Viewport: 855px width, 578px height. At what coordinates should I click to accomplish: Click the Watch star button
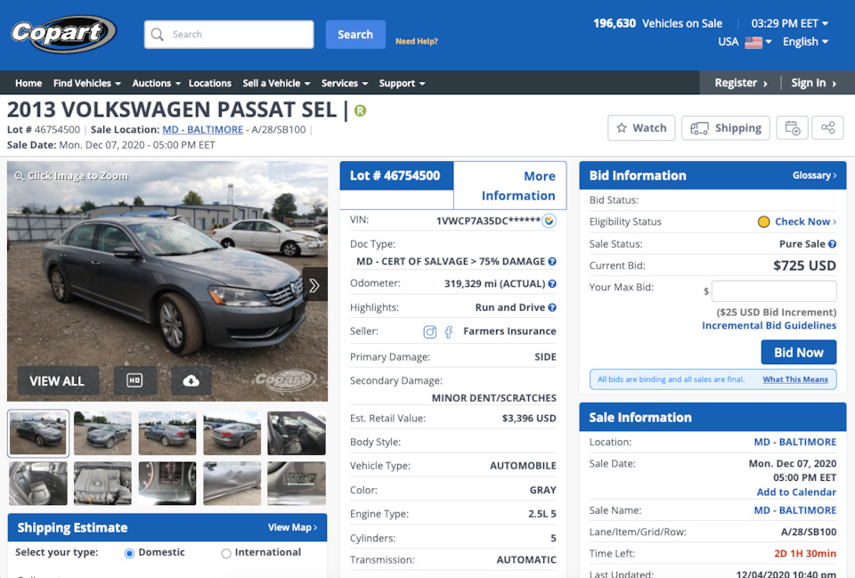tap(641, 128)
